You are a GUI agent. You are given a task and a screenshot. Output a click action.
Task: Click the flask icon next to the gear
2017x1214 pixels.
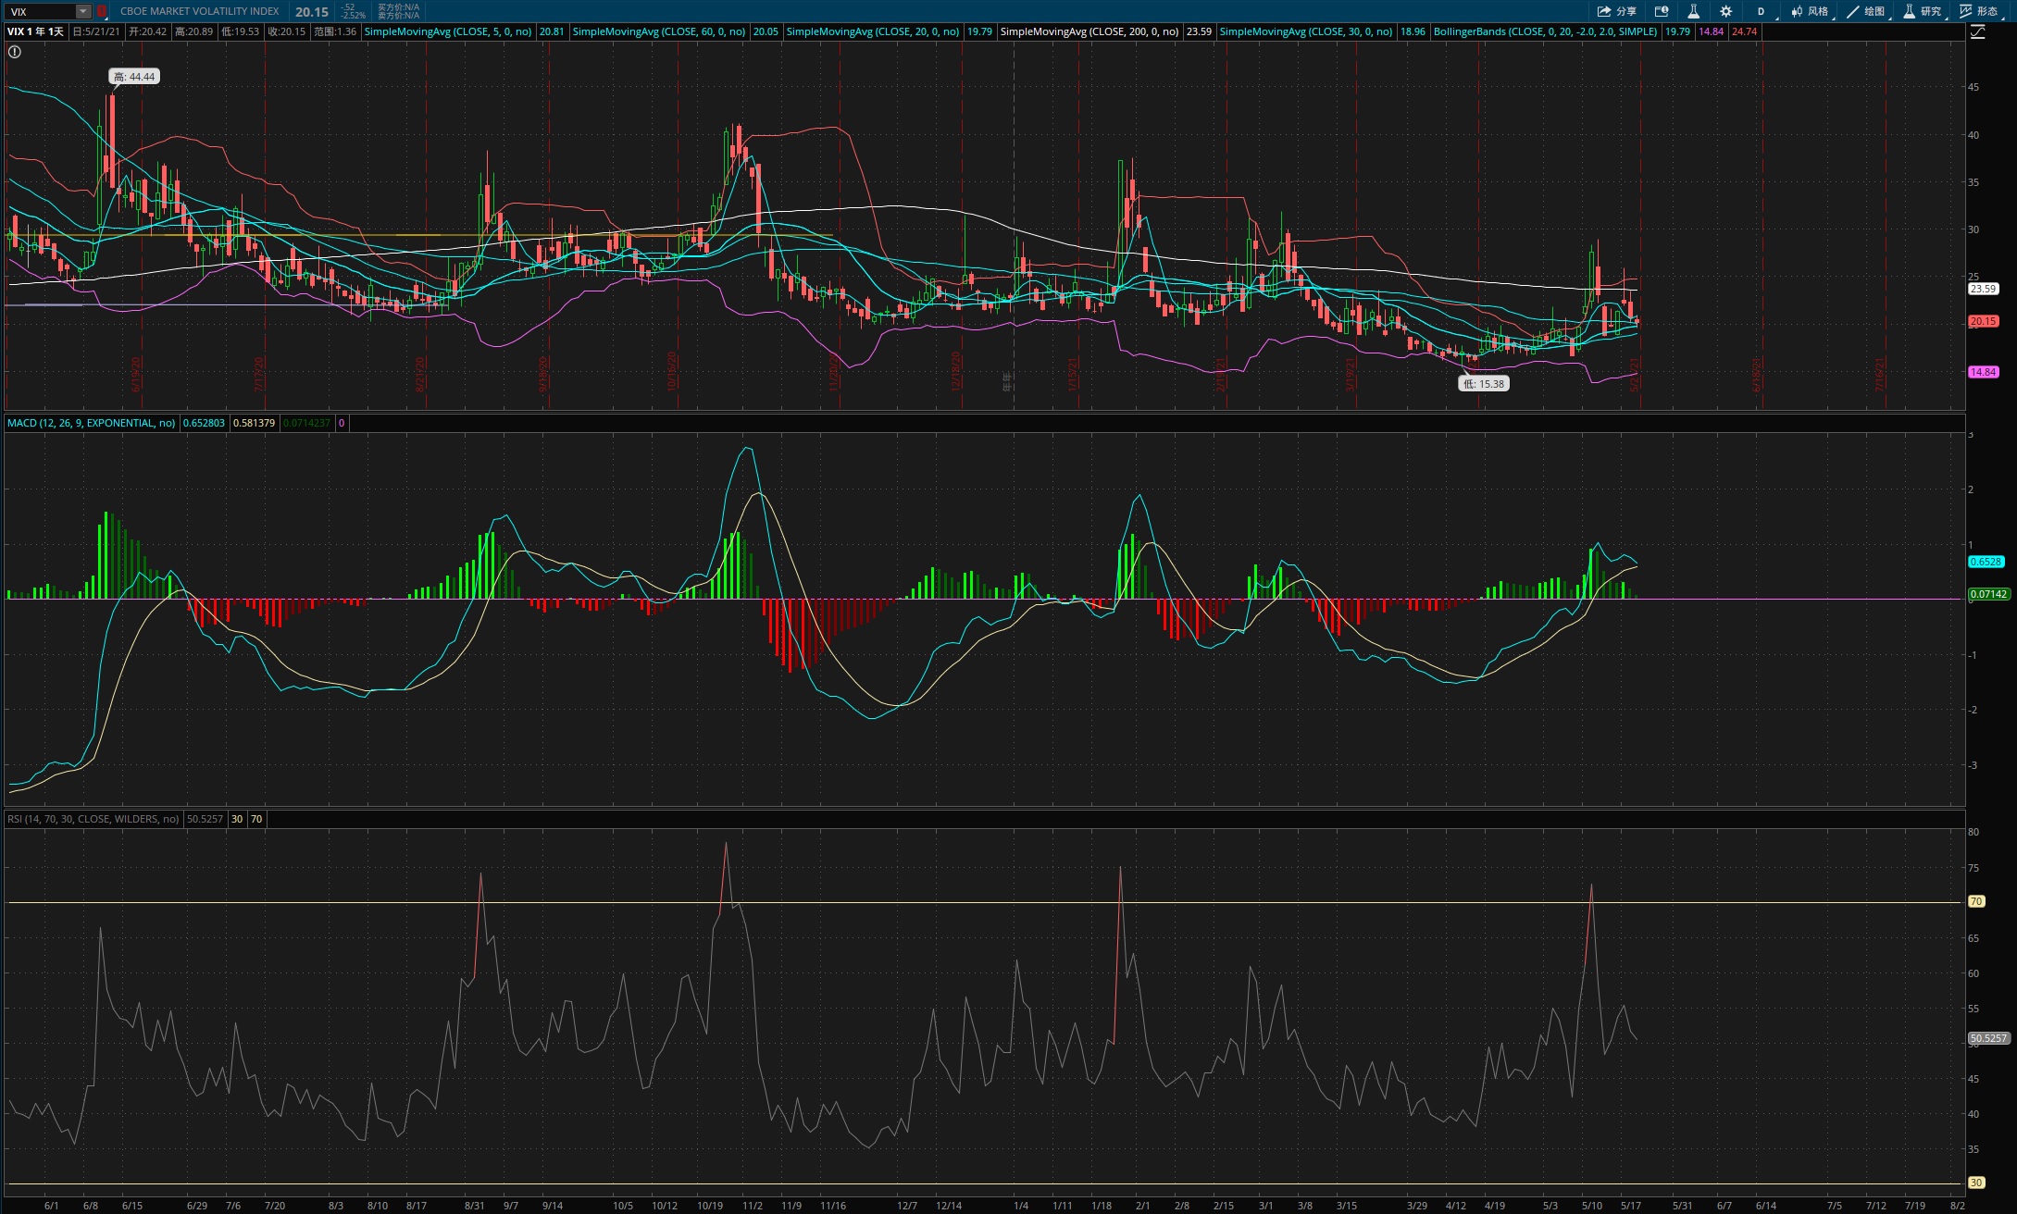(1693, 11)
